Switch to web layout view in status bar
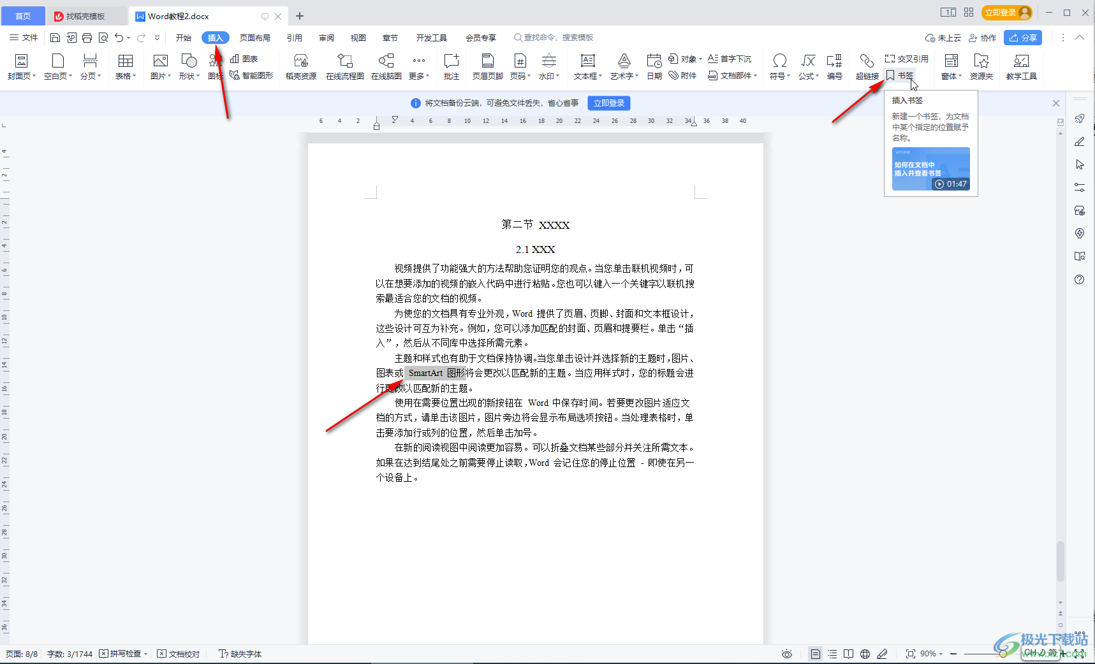 pos(865,654)
